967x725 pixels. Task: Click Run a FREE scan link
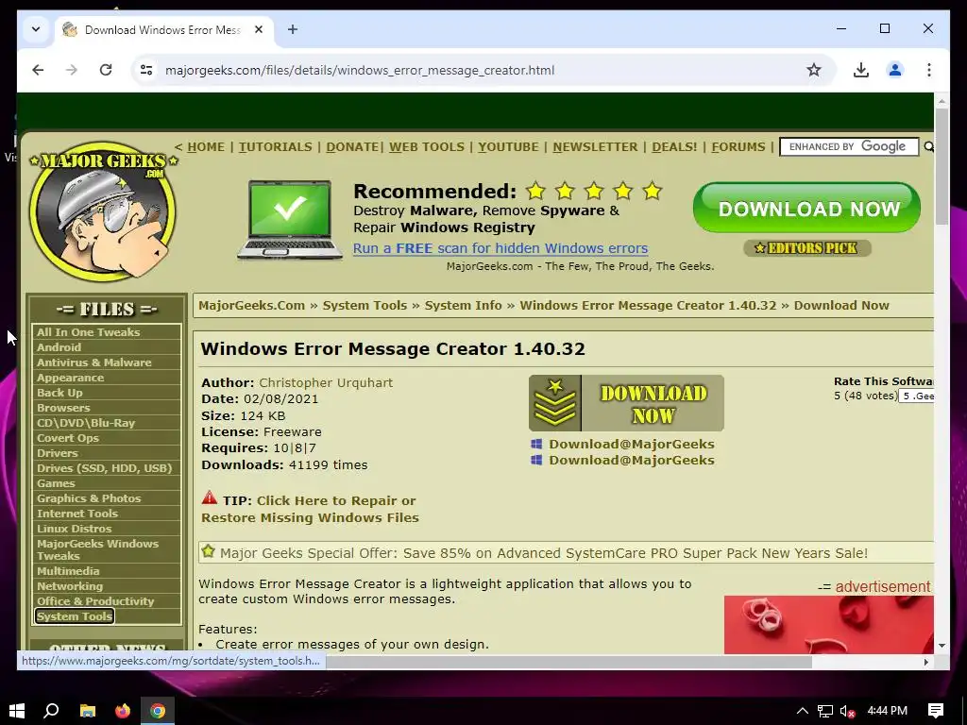click(500, 248)
